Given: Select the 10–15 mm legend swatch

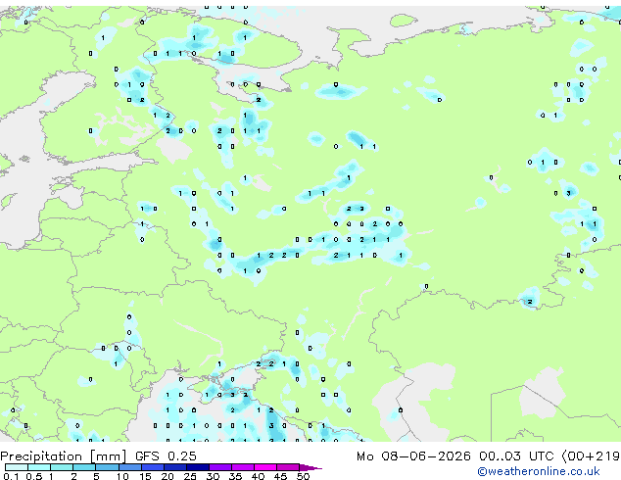Looking at the screenshot, I should tap(130, 467).
